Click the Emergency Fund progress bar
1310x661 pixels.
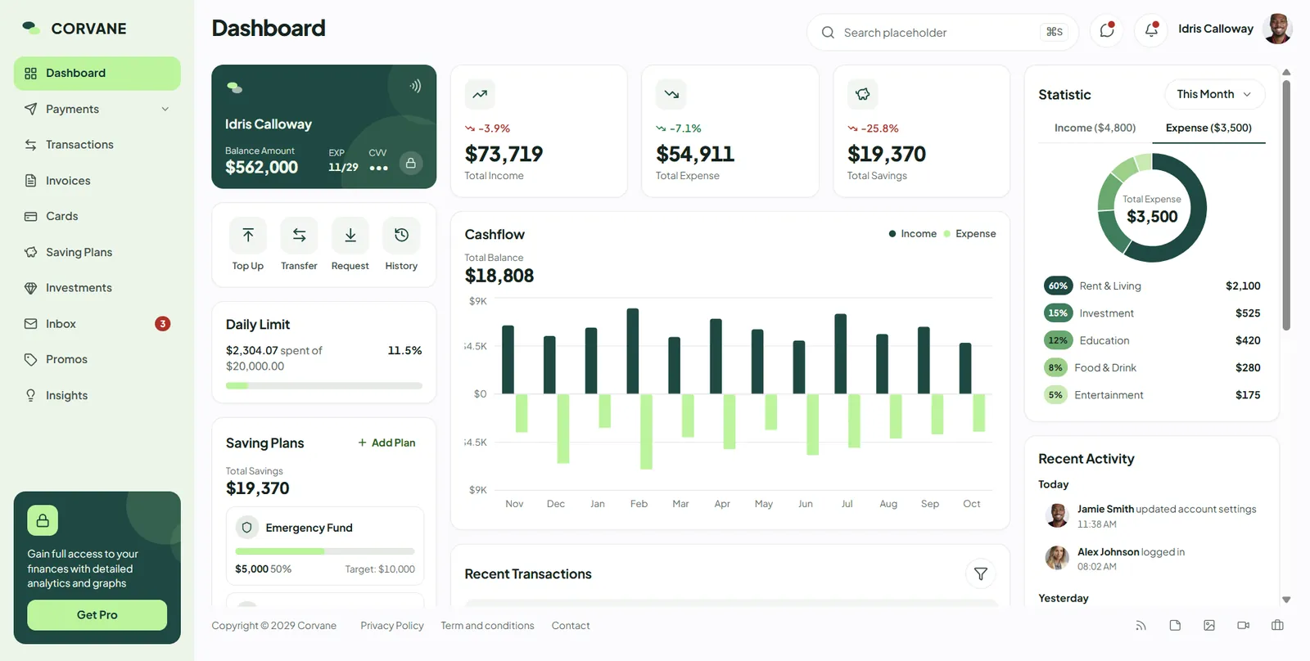tap(325, 551)
